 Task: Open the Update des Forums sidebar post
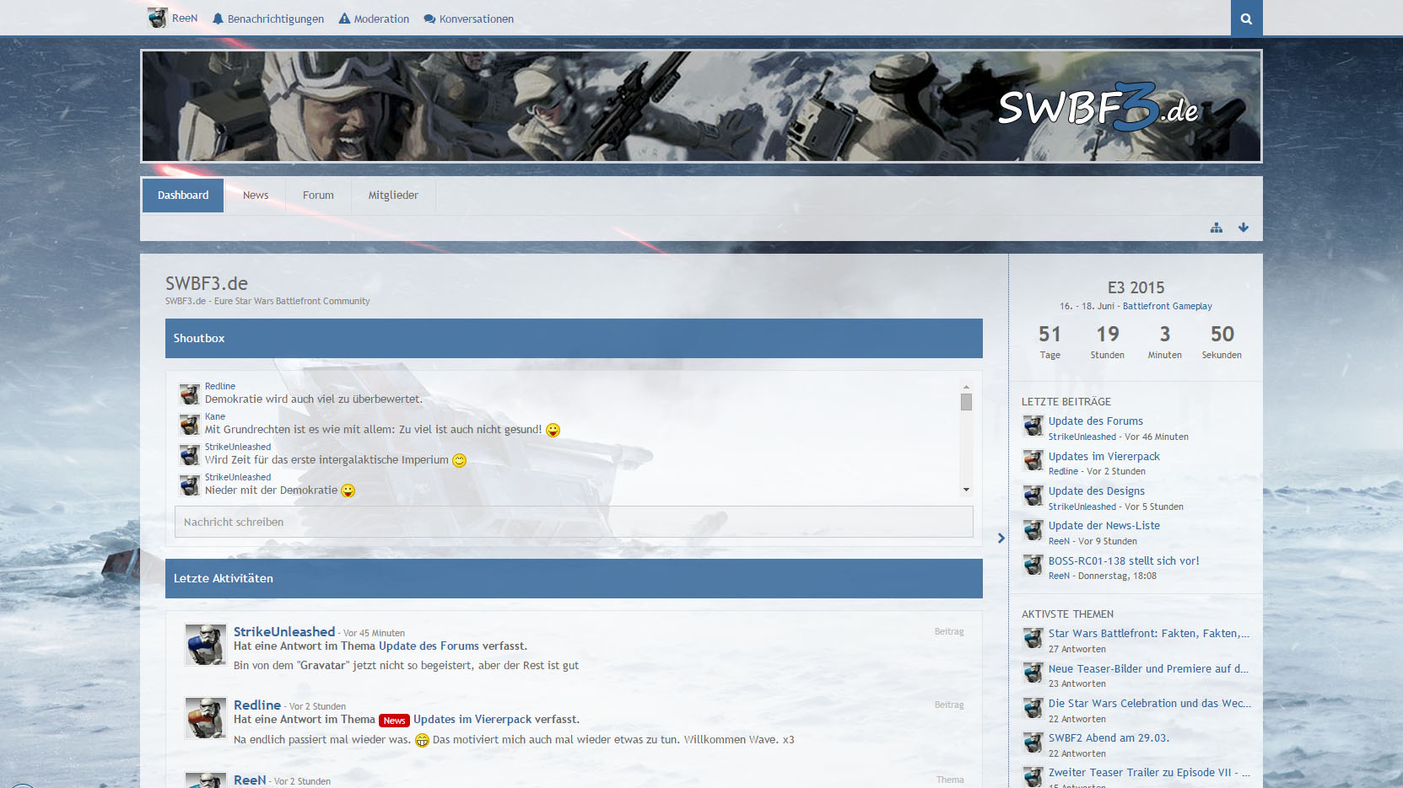pyautogui.click(x=1095, y=421)
